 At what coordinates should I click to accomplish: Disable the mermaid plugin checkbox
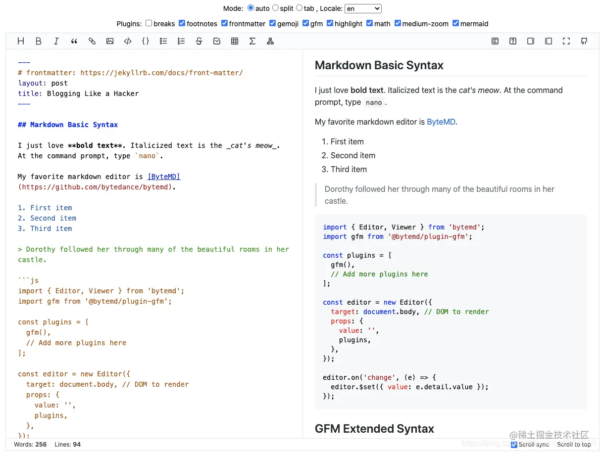click(x=455, y=23)
